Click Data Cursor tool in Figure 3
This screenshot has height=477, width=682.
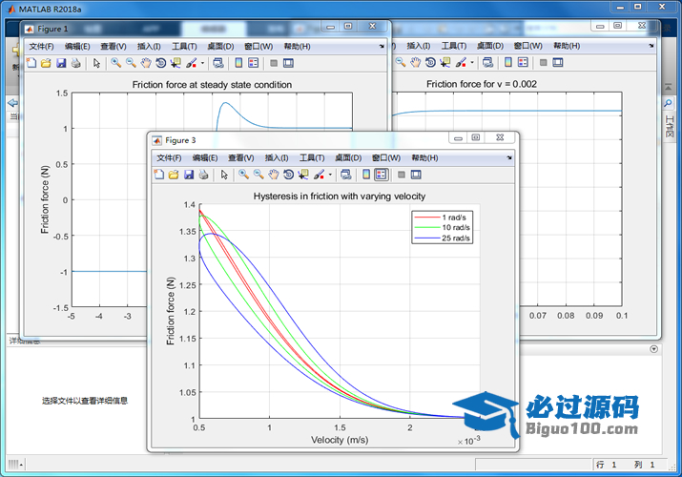pos(303,175)
